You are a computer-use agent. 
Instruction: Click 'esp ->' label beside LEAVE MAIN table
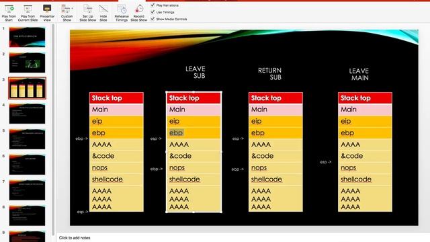click(x=325, y=162)
